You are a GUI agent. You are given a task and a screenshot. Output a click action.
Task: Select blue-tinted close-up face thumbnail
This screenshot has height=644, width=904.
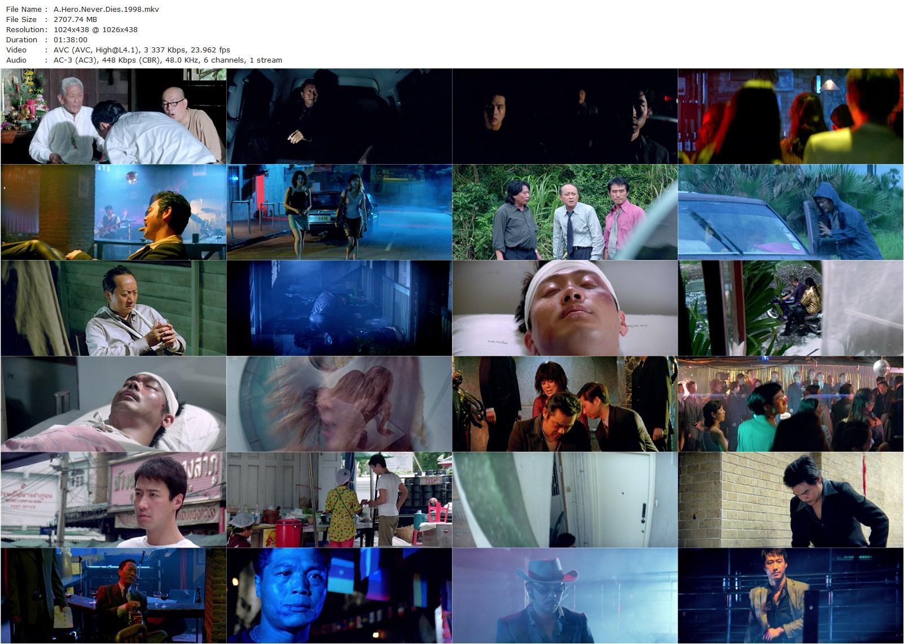coord(339,595)
